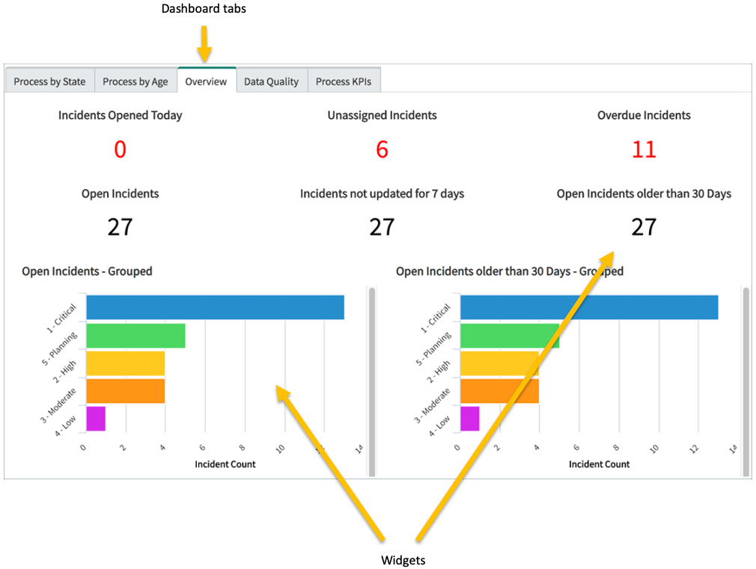The width and height of the screenshot is (756, 569).
Task: Select the 1 - Critical bar in Open Incidents chart
Action: pyautogui.click(x=216, y=307)
